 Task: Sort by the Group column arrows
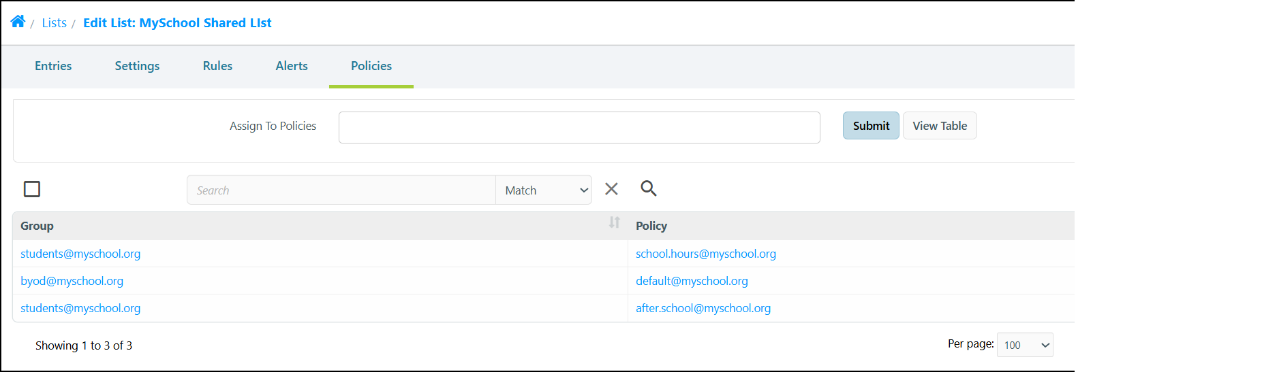pyautogui.click(x=614, y=222)
